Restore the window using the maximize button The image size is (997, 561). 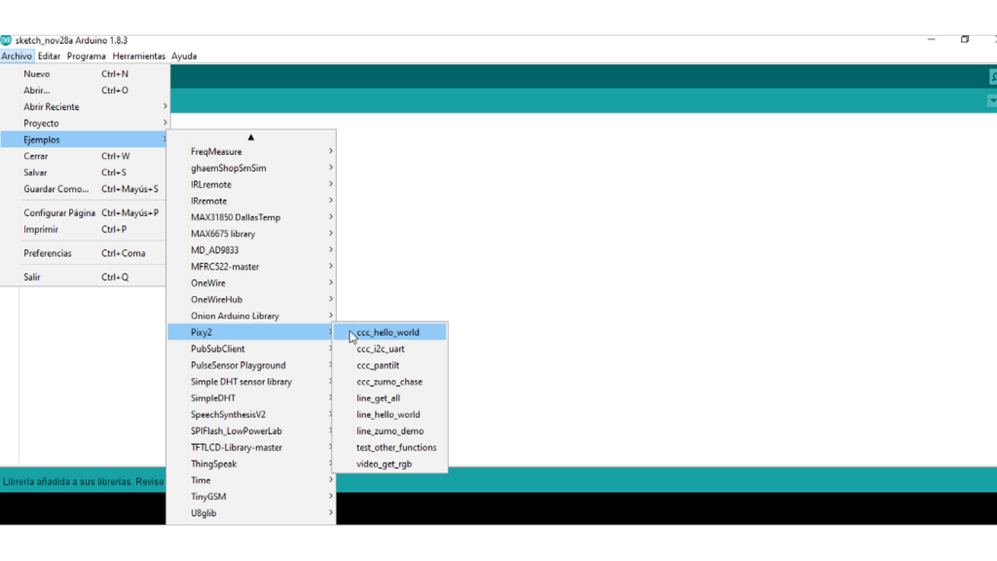coord(965,40)
